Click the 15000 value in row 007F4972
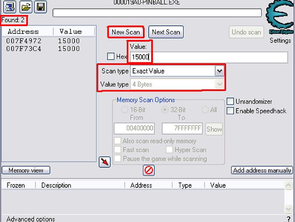Screen dimensions: 295x222 pyautogui.click(x=69, y=41)
